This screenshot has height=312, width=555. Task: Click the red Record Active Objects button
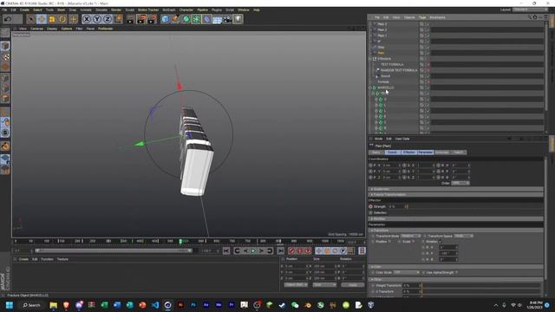pos(291,250)
